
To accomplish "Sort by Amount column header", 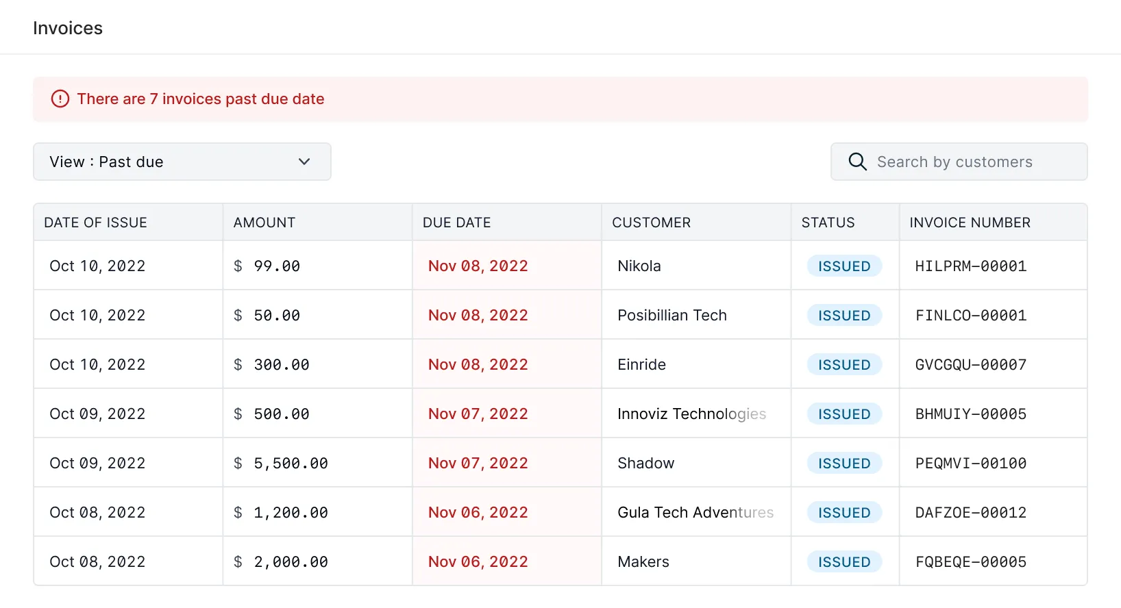I will (x=264, y=223).
